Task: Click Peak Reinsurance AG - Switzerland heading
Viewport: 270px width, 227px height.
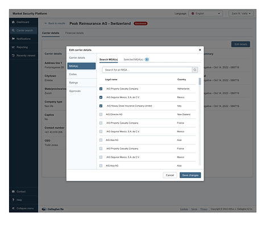Action: pos(100,23)
